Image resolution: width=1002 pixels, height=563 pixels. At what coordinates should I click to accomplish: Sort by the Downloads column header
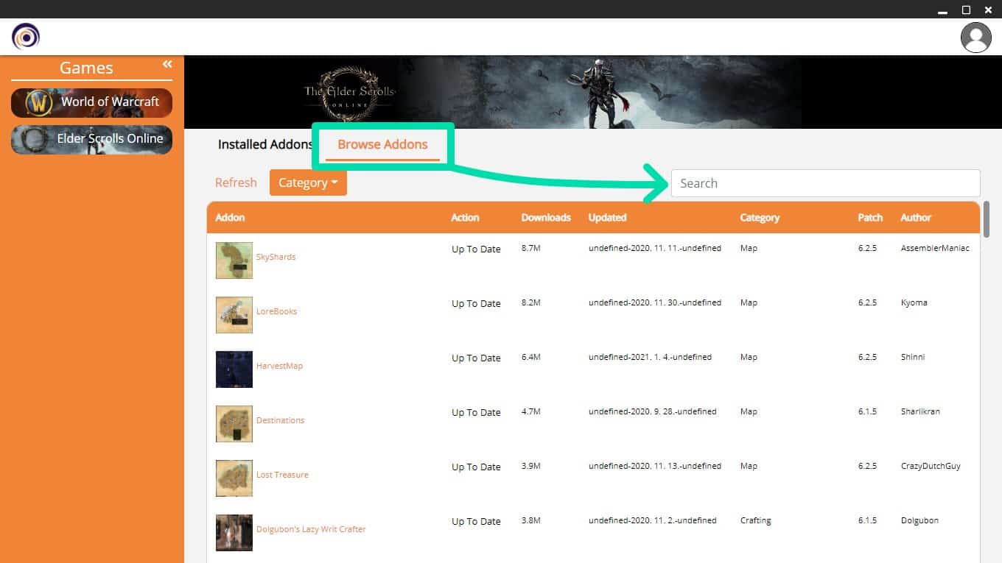[x=546, y=218]
